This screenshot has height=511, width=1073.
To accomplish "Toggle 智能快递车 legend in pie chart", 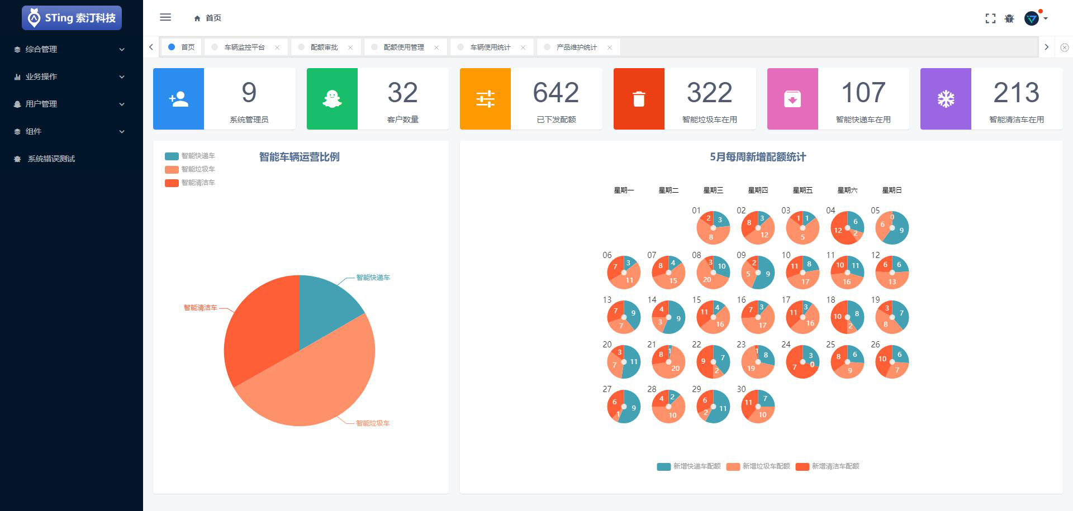I will pos(190,156).
